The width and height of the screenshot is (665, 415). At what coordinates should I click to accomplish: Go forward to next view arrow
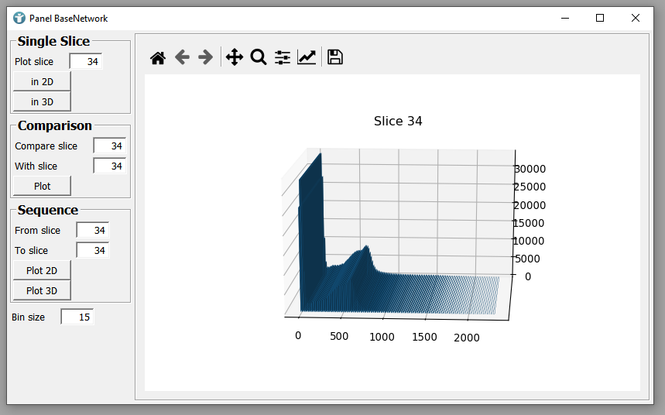(x=205, y=57)
